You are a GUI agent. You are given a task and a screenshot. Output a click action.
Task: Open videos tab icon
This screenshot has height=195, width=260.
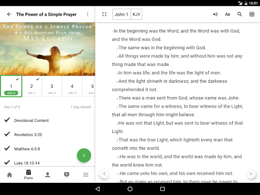[67, 175]
